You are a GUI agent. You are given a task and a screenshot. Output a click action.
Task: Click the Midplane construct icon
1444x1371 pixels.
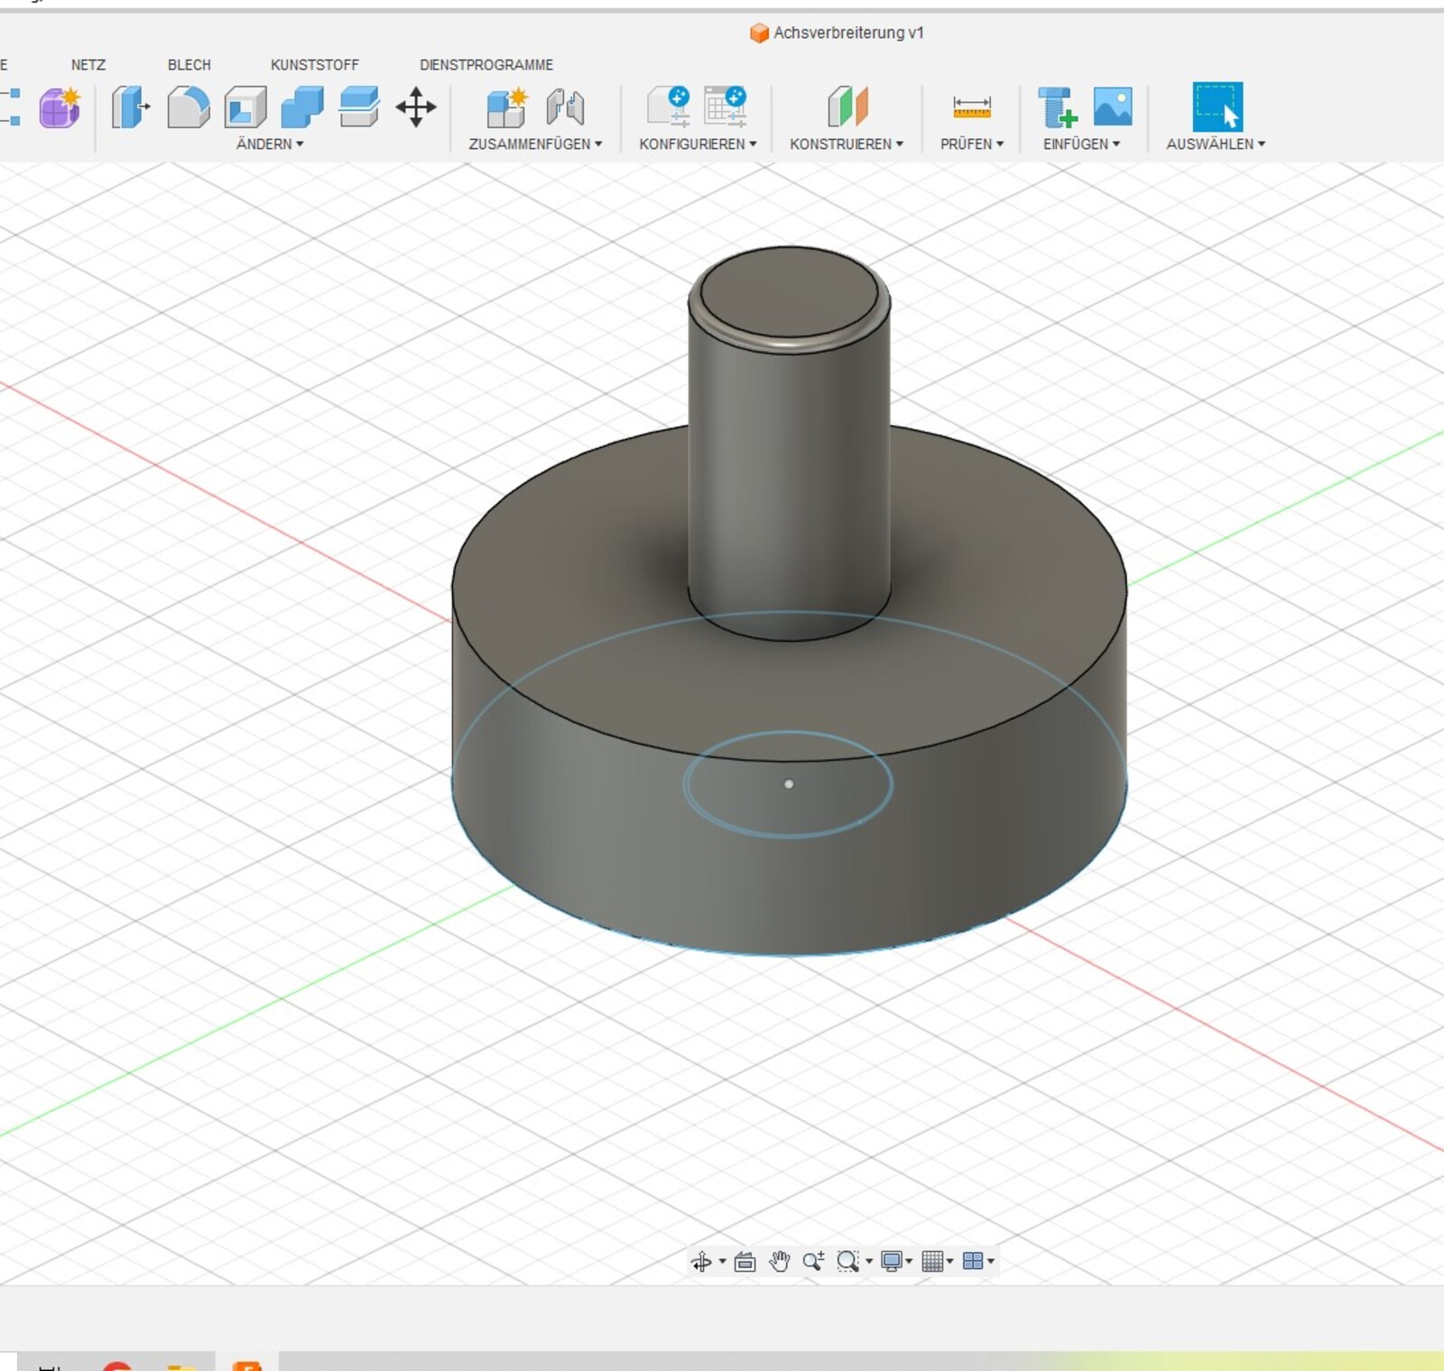pos(847,107)
